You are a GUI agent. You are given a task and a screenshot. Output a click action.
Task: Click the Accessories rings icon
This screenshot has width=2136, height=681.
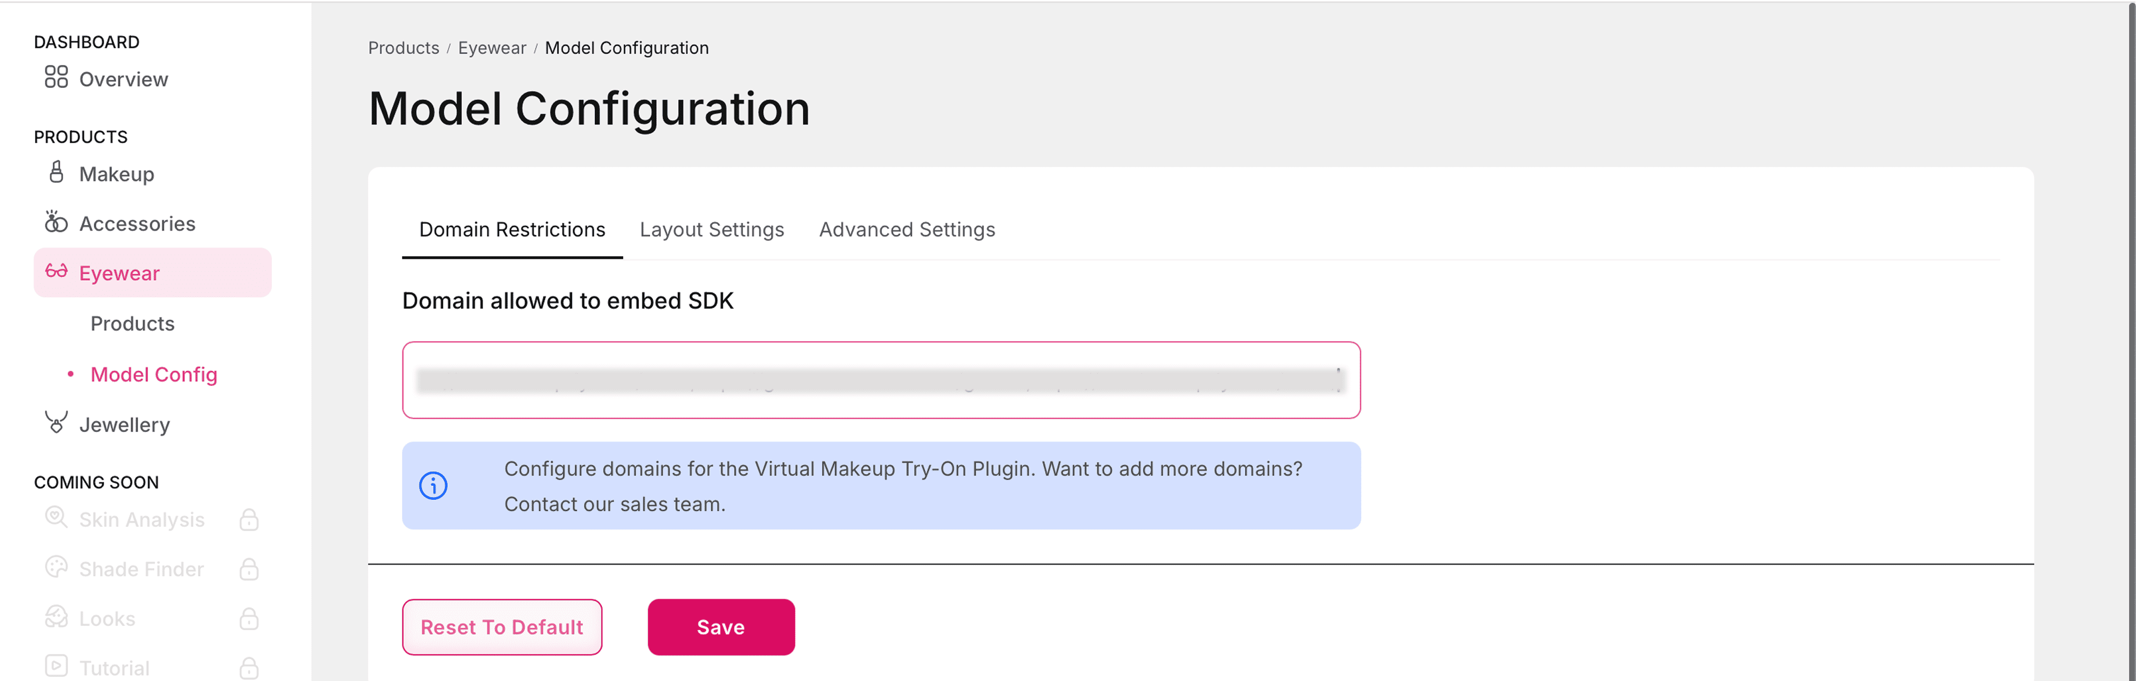click(x=56, y=222)
